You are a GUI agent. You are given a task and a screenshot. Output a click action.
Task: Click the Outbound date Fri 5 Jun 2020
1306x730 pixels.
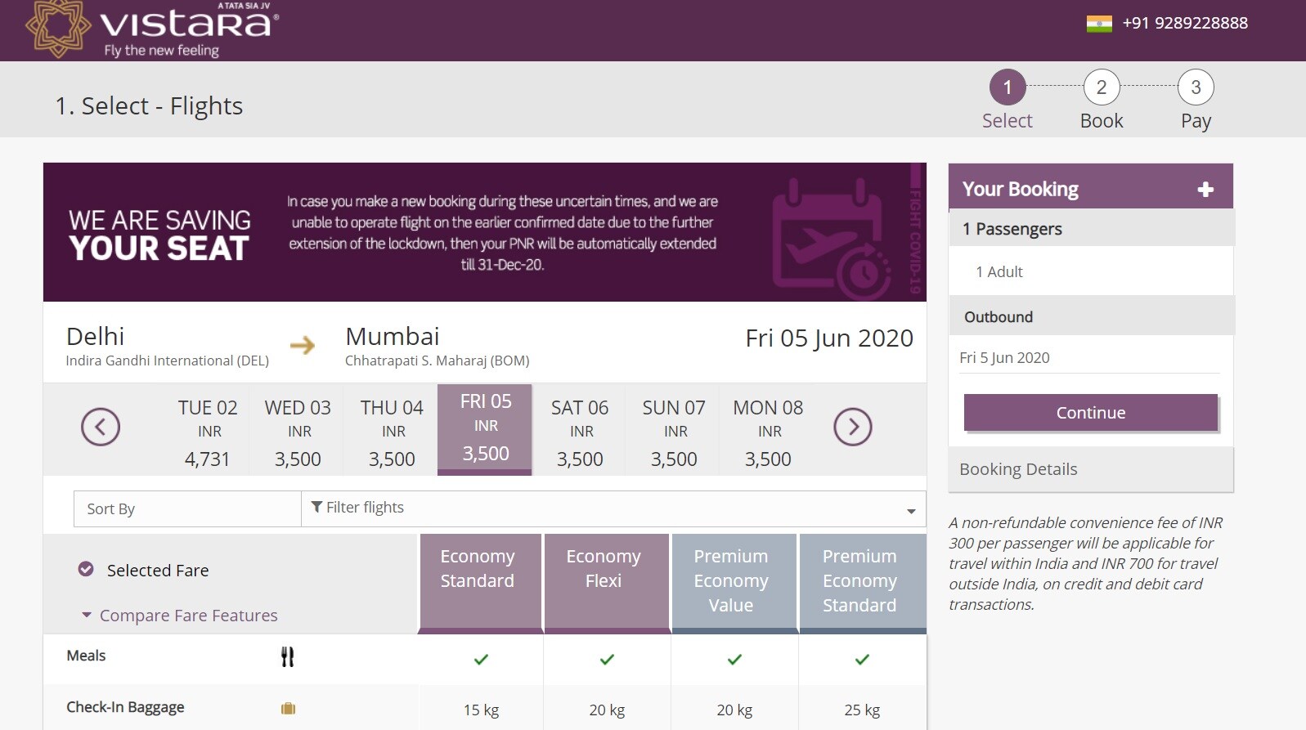[x=1004, y=357]
